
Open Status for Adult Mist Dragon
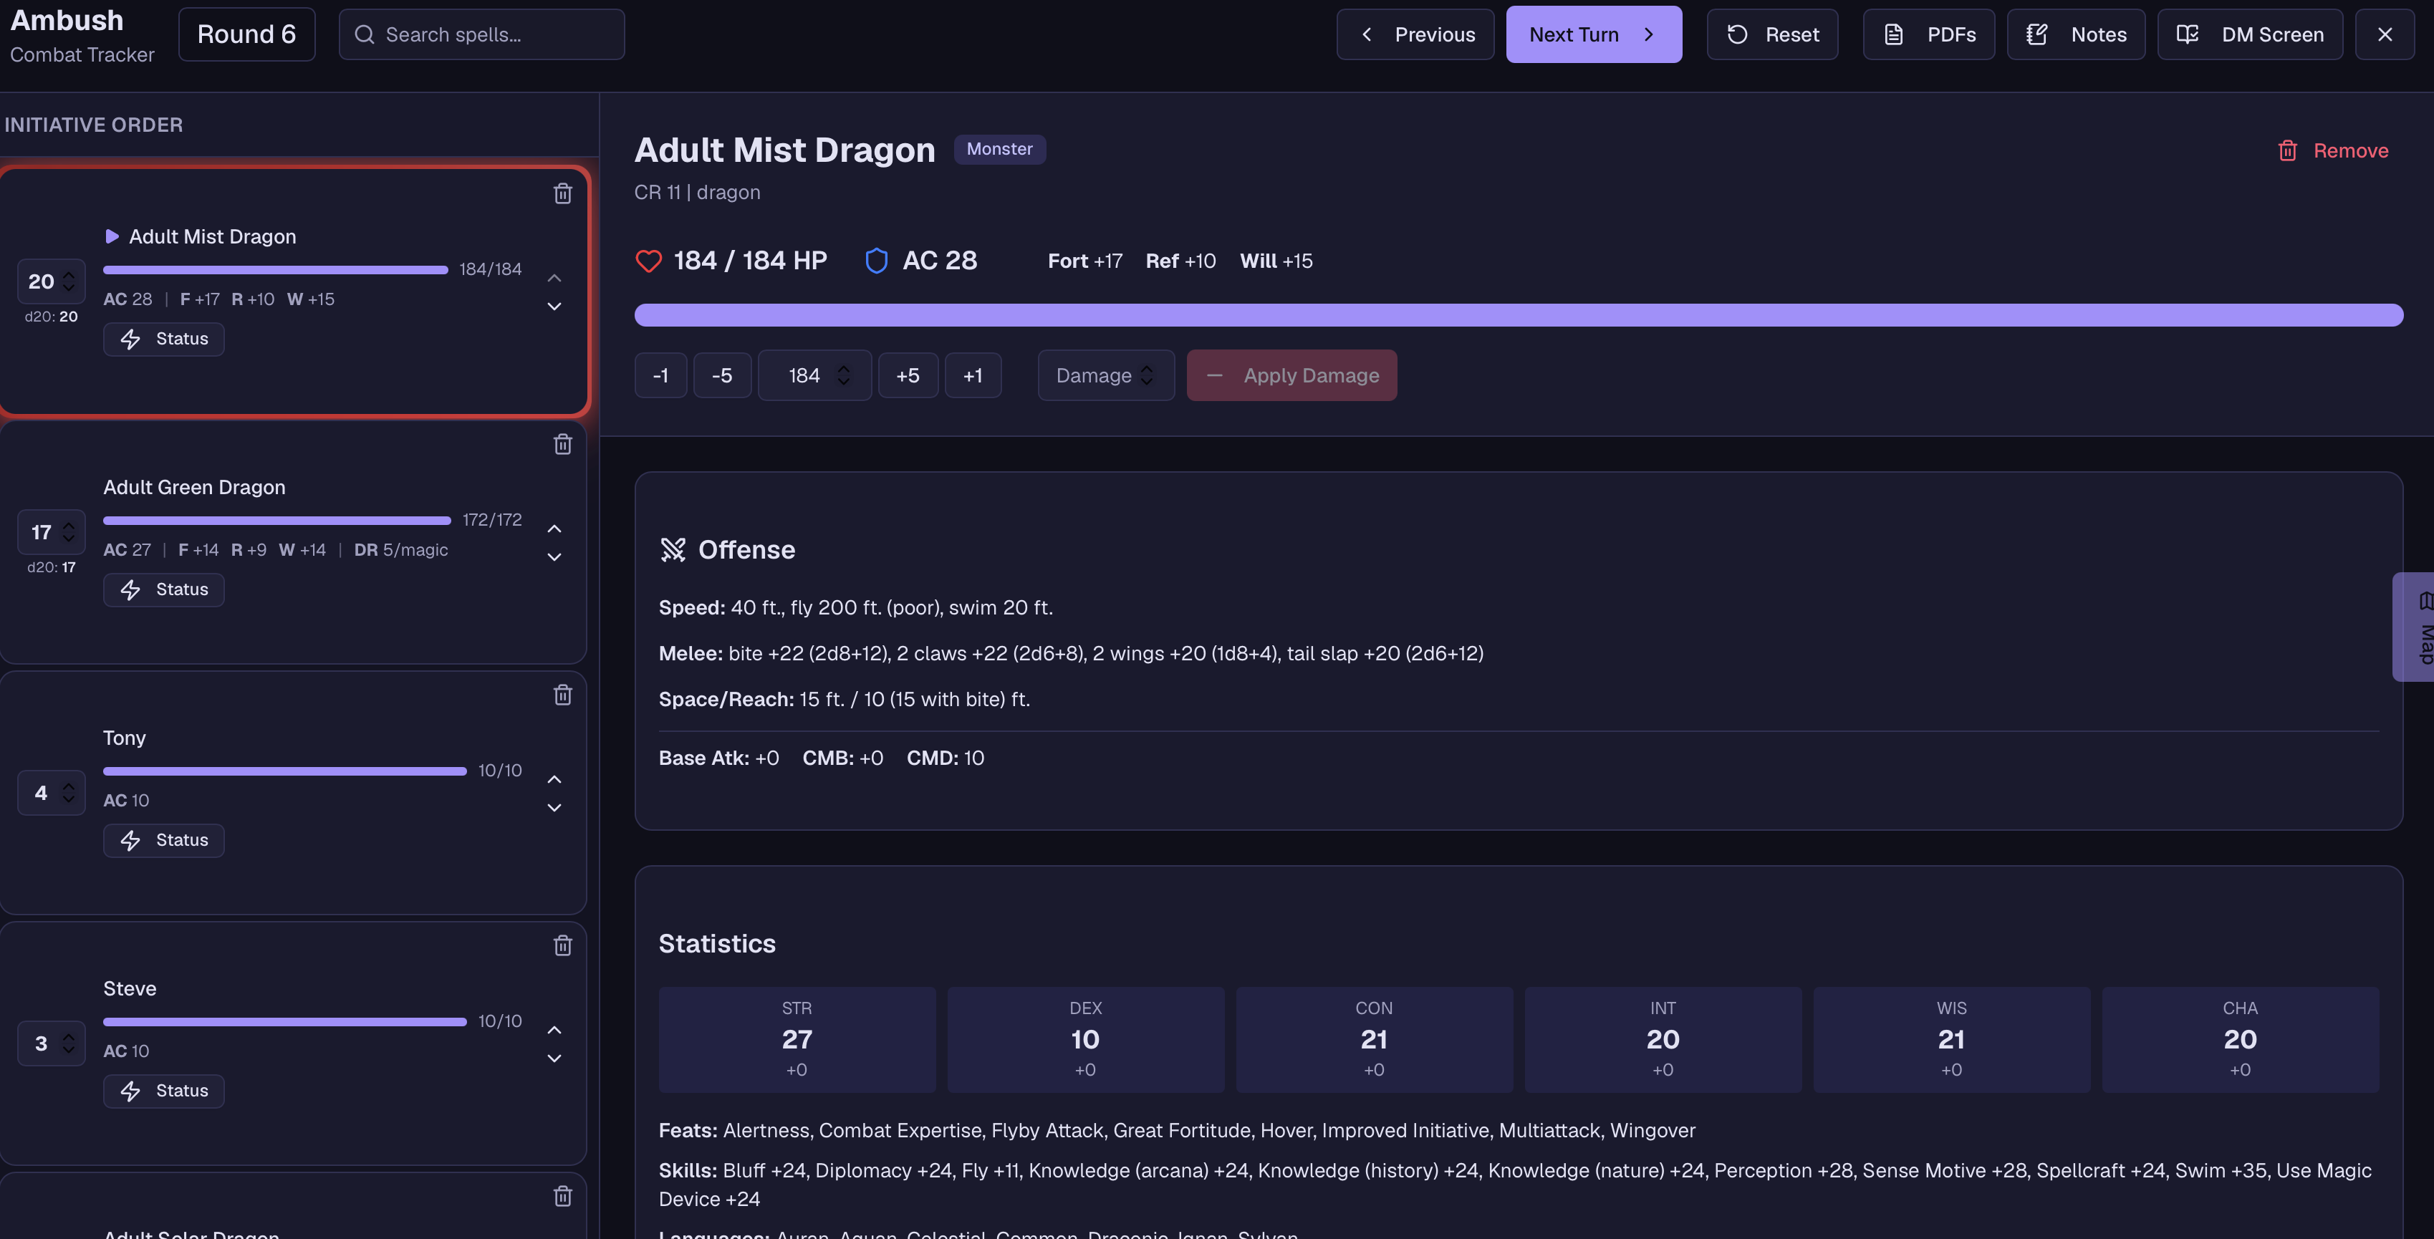tap(163, 339)
